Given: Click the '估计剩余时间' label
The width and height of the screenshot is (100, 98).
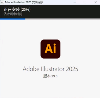Looking at the screenshot, I should click(13, 14).
